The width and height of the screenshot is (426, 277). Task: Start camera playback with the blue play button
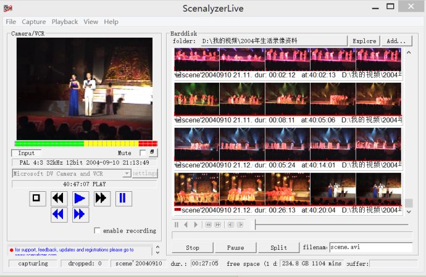[80, 199]
